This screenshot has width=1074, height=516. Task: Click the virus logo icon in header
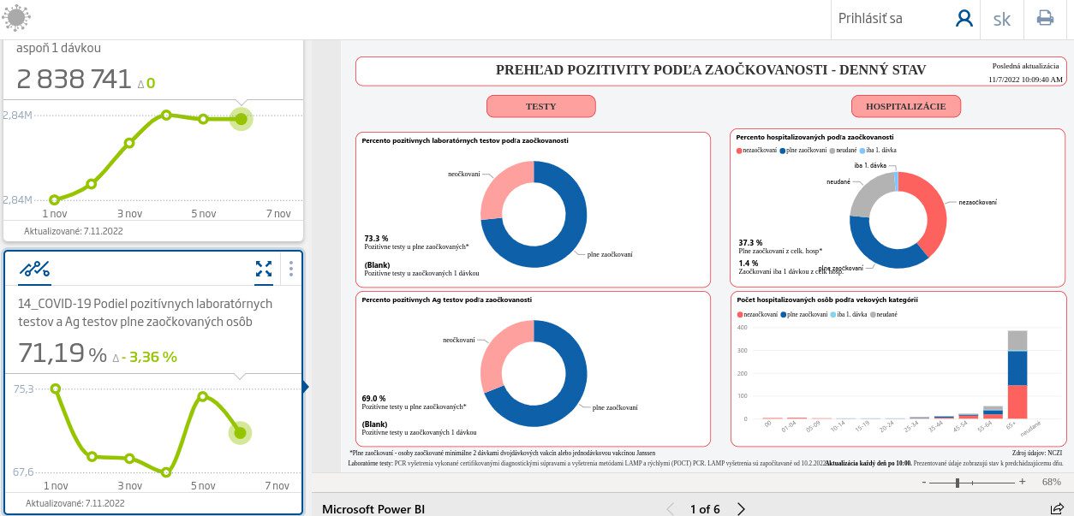click(18, 18)
